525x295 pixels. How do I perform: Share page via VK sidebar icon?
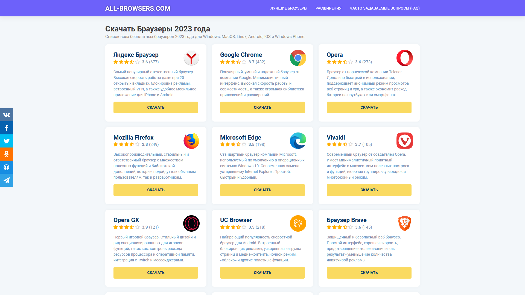tap(7, 115)
